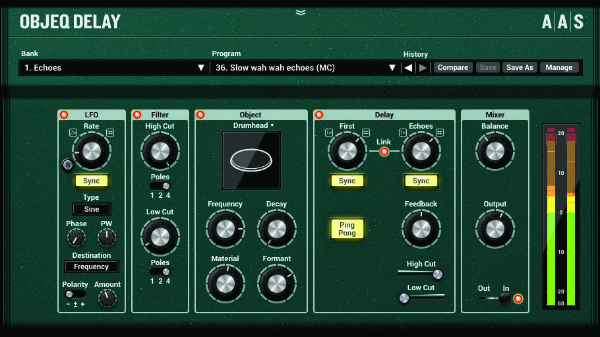Click the Mixer Balance knob
Image resolution: width=600 pixels, height=337 pixels.
(495, 152)
